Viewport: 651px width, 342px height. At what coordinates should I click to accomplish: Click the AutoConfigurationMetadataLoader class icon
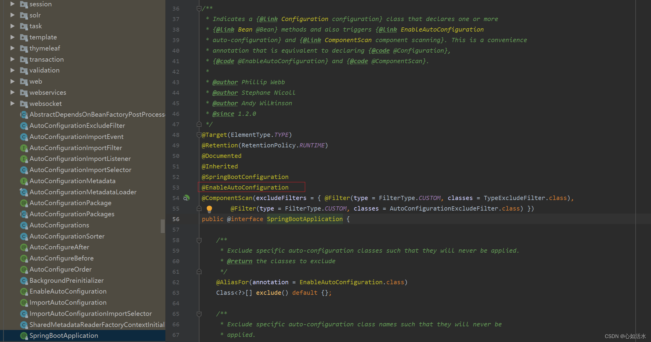(x=23, y=192)
